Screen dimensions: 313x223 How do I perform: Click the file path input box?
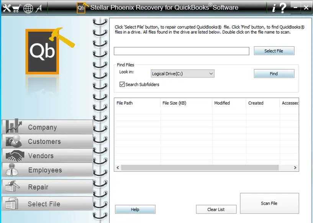182,51
